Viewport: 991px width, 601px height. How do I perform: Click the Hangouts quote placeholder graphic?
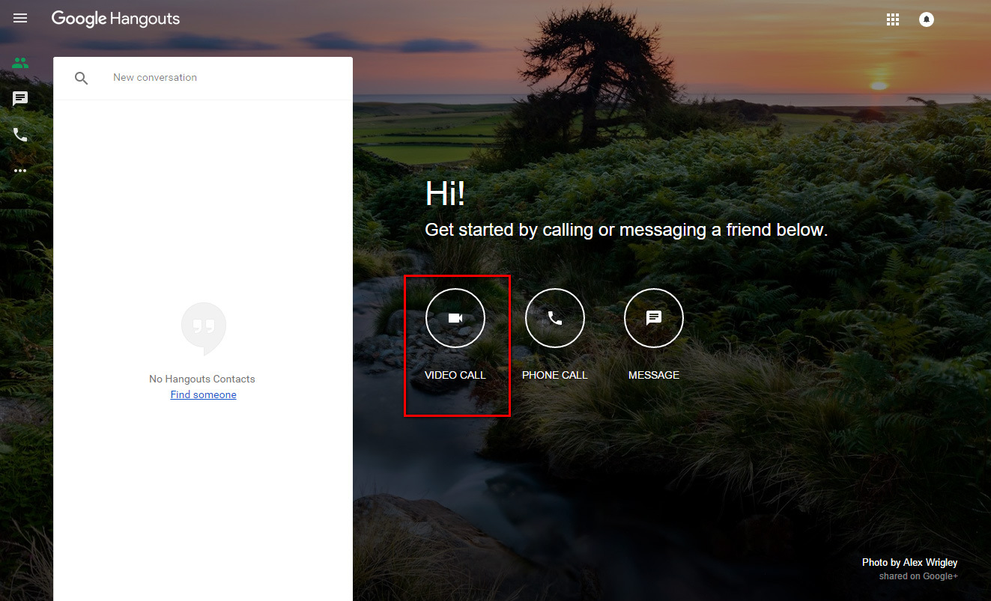tap(203, 328)
